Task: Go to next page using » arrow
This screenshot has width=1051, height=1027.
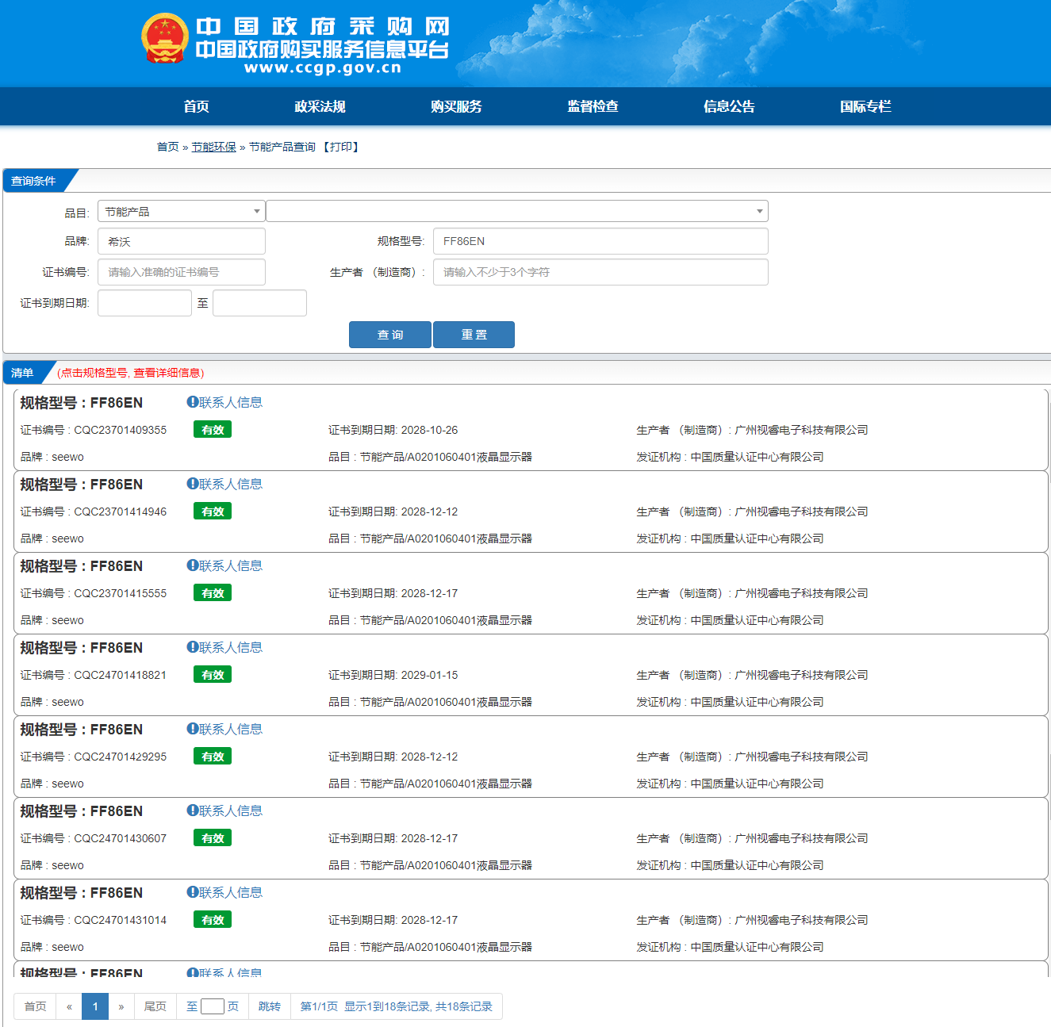Action: [121, 1006]
